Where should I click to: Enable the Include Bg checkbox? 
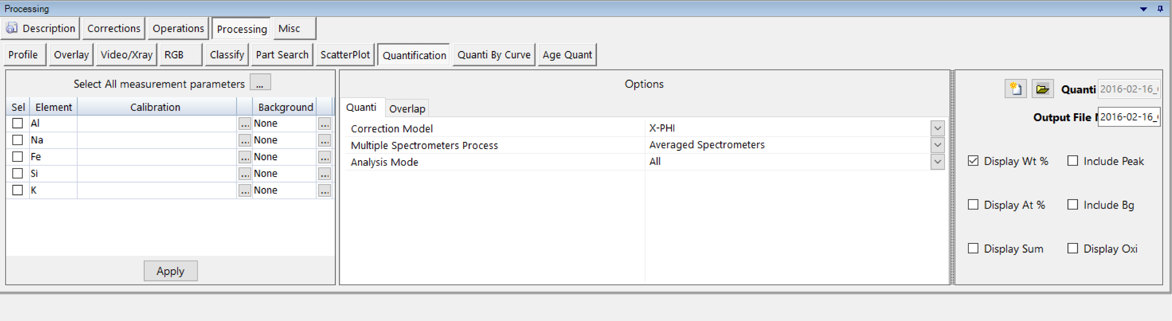pyautogui.click(x=1072, y=205)
